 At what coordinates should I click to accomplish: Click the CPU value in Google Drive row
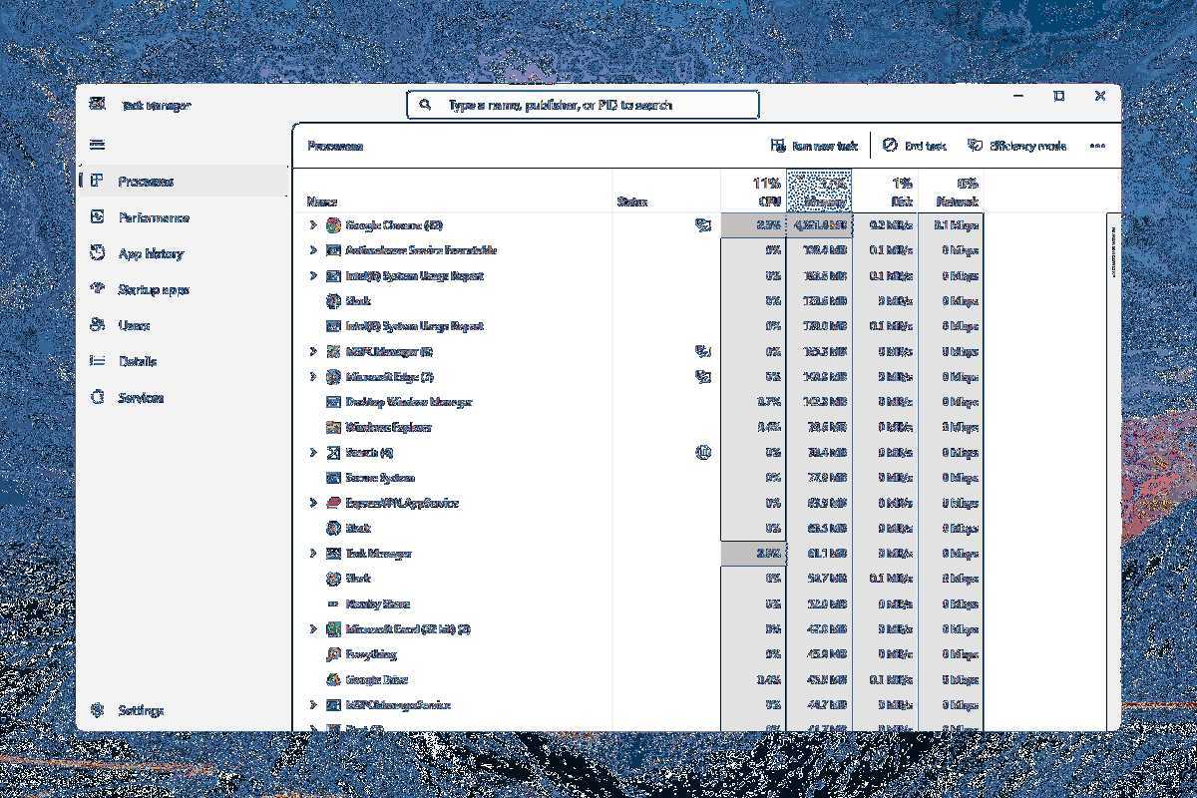click(x=768, y=679)
